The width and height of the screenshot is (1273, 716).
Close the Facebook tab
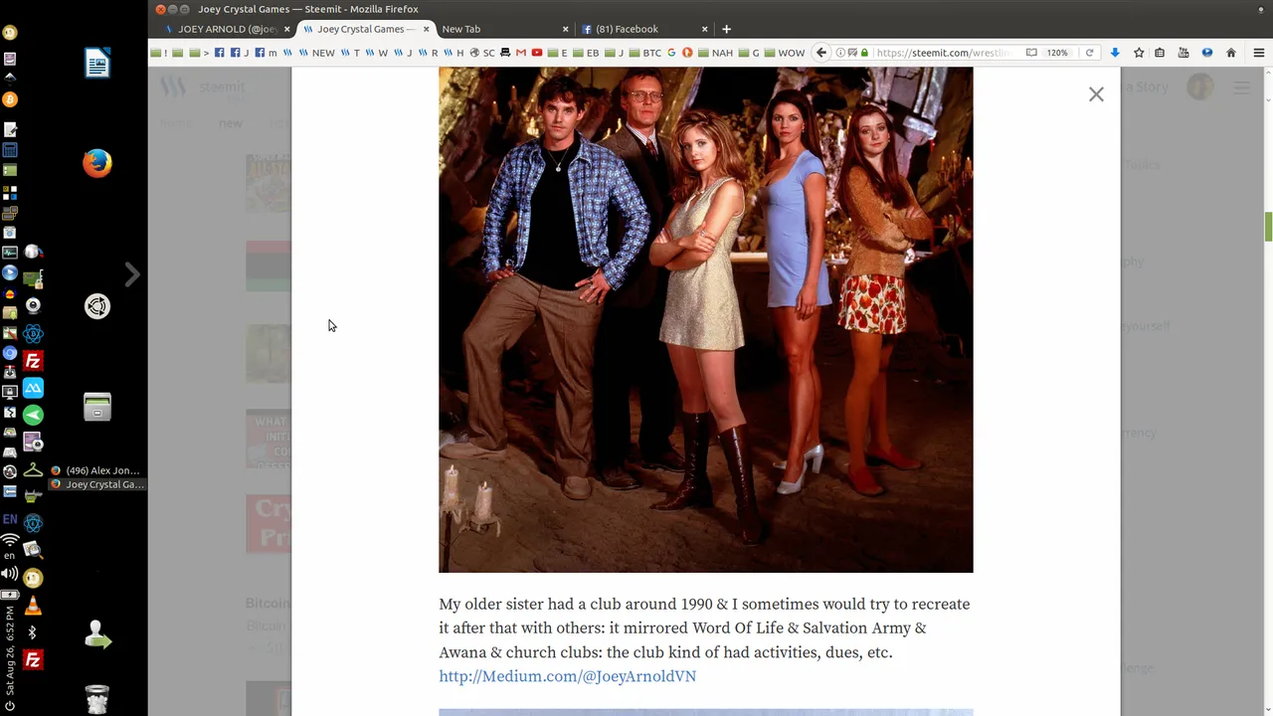(x=704, y=29)
